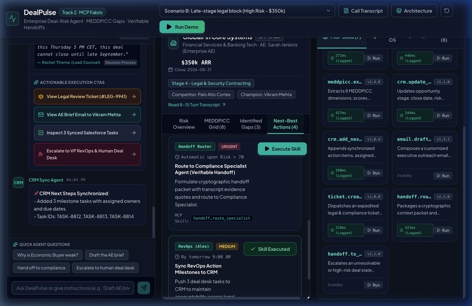The image size is (472, 306).
Task: Execute Skill for the Handoff Router action
Action: coord(282,149)
